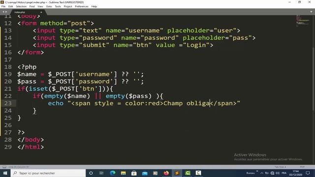Open File Explorer from the taskbar
The height and width of the screenshot is (177, 315).
(x=123, y=173)
